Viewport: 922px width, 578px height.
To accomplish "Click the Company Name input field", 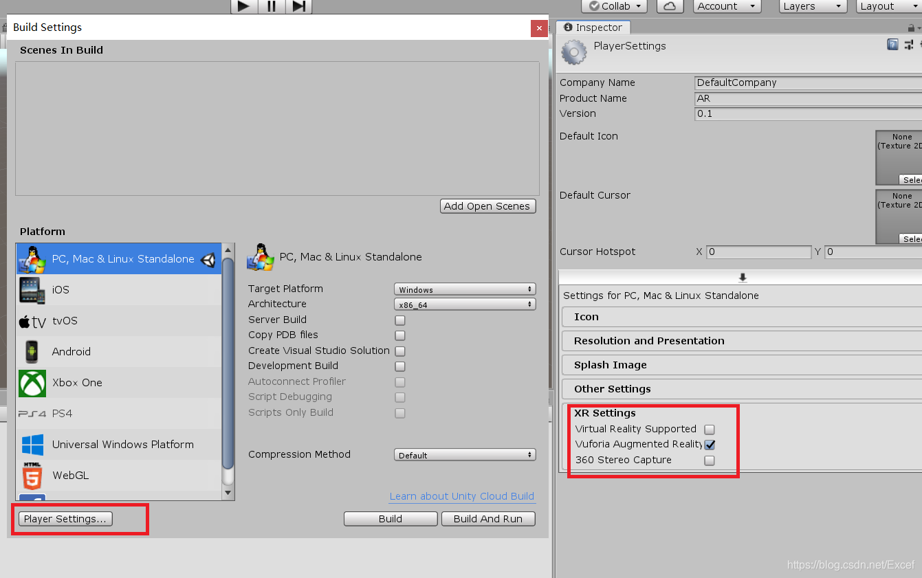I will coord(808,82).
